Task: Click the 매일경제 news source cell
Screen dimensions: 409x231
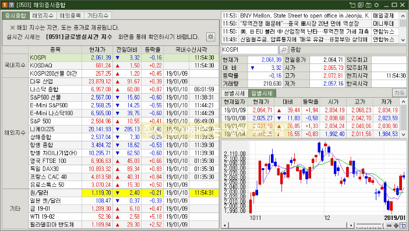Action: click(385, 16)
